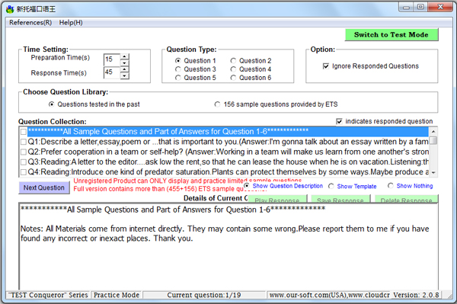Check the box beside Q1 list item

[x=24, y=142]
